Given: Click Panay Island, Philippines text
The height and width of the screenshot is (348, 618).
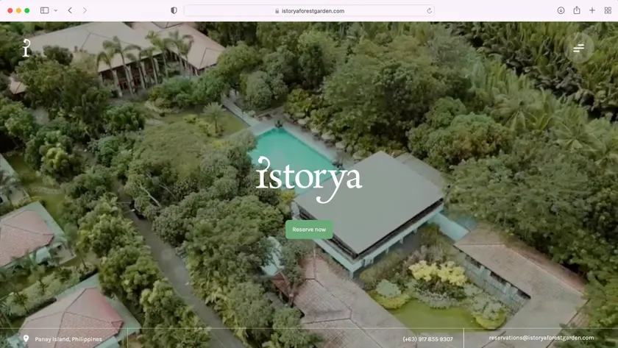Looking at the screenshot, I should 68,339.
